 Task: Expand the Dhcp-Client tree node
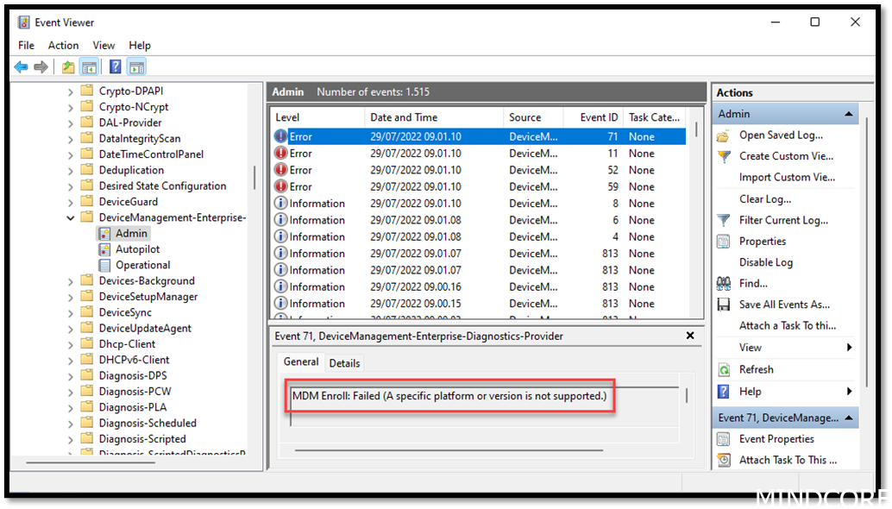coord(69,342)
